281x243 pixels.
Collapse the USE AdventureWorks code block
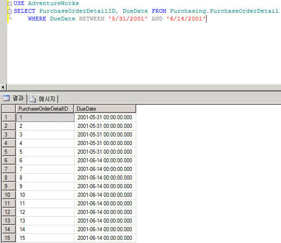tap(10, 4)
